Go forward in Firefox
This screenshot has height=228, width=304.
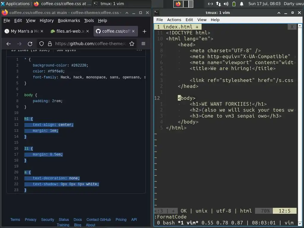pyautogui.click(x=19, y=44)
